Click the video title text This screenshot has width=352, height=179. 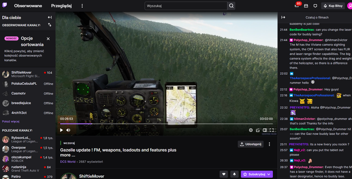coord(118,152)
